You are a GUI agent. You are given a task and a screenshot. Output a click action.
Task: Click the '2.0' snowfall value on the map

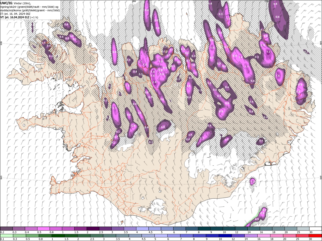tap(154, 82)
